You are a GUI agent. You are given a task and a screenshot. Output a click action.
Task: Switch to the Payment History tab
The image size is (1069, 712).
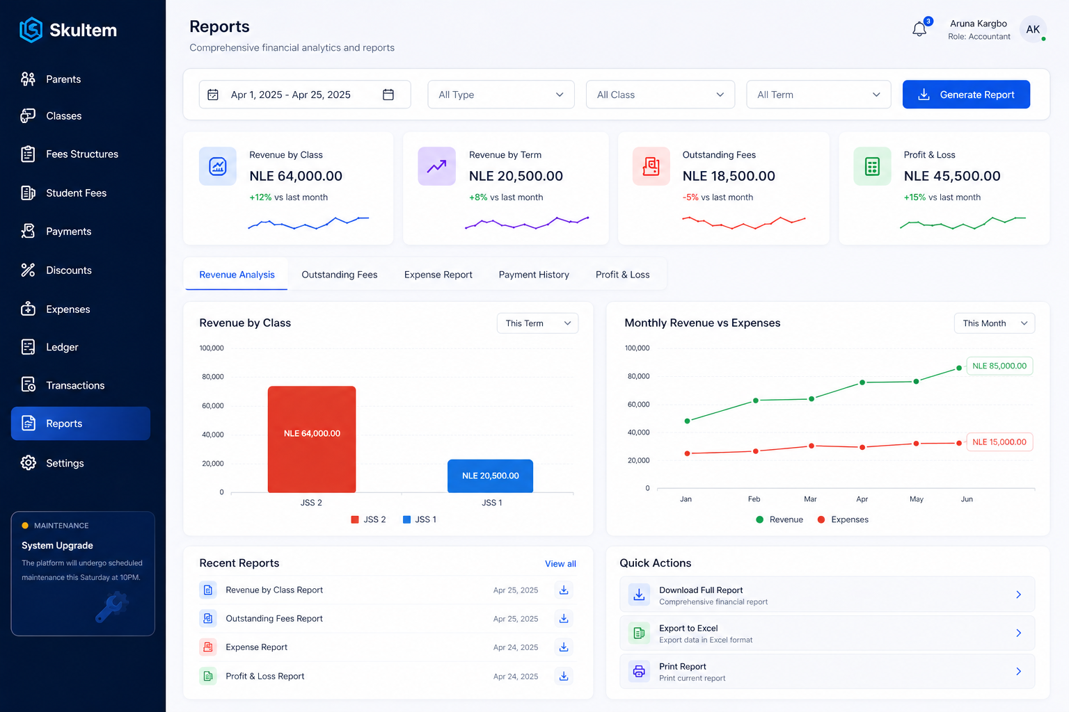534,275
